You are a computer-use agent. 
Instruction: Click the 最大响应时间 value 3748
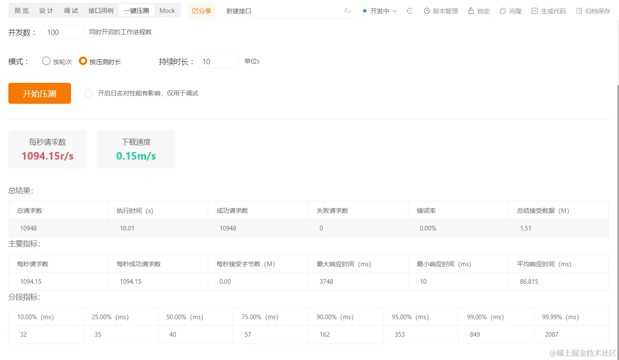pyautogui.click(x=326, y=282)
